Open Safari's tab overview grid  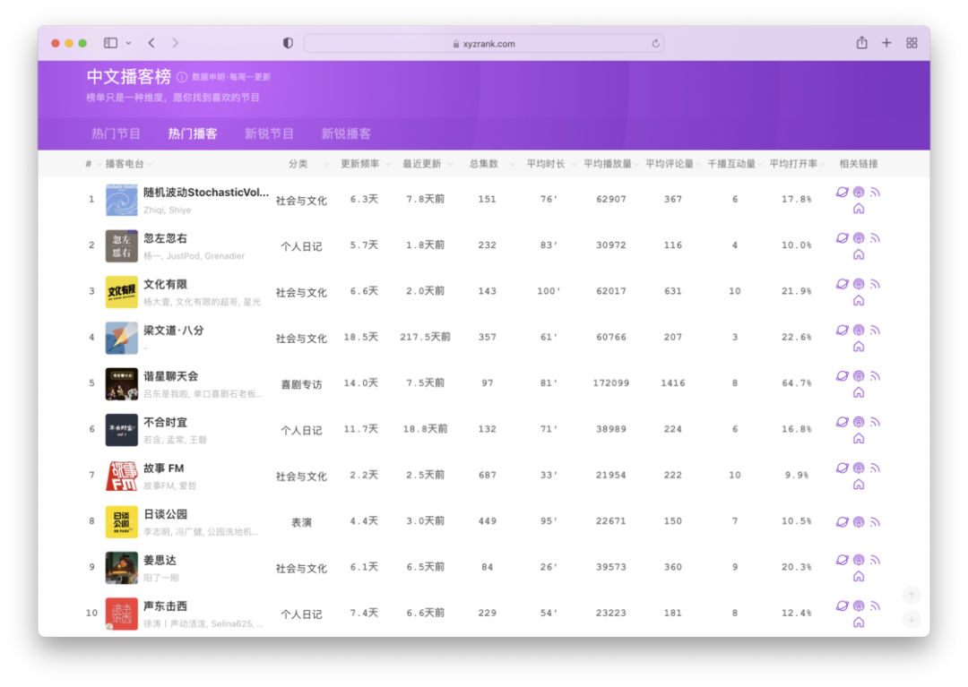pyautogui.click(x=912, y=43)
